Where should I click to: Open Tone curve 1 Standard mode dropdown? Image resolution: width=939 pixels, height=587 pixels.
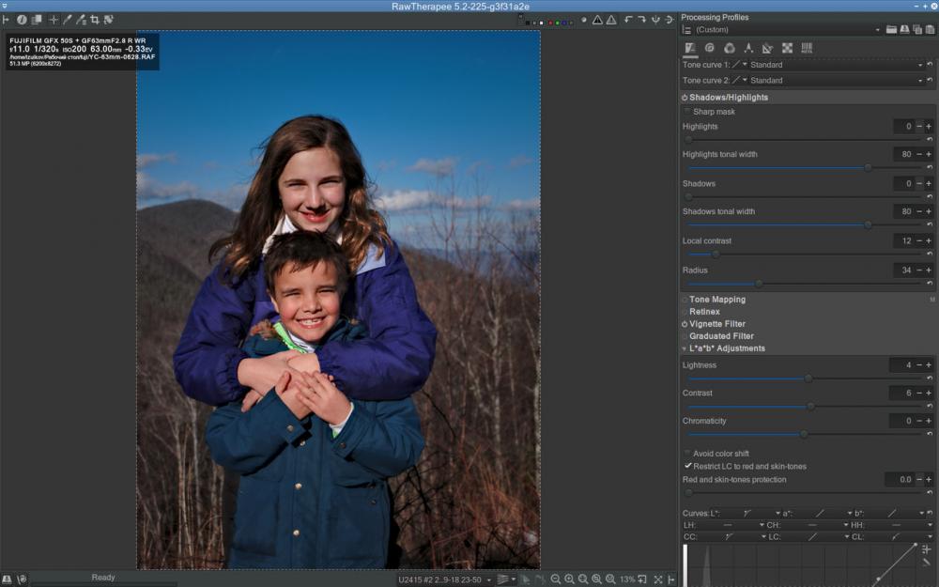pos(836,65)
